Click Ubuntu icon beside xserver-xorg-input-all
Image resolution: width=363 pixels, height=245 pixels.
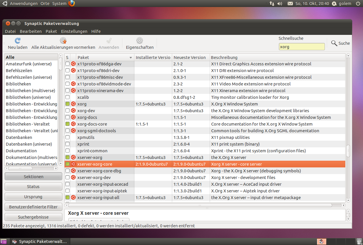tap(73, 198)
